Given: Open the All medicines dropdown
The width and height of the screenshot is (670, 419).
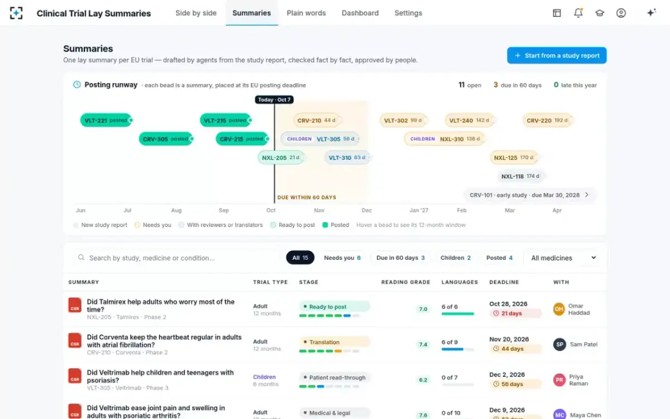Looking at the screenshot, I should 563,258.
